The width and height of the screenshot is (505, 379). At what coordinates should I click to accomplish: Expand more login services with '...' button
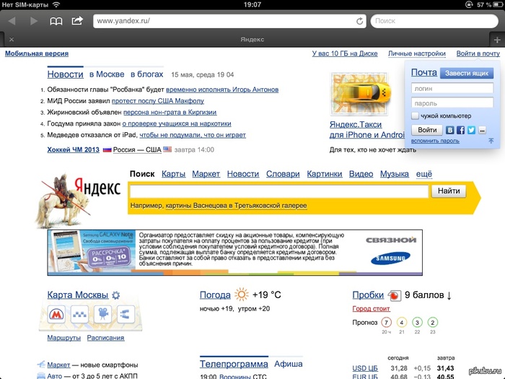[x=482, y=130]
